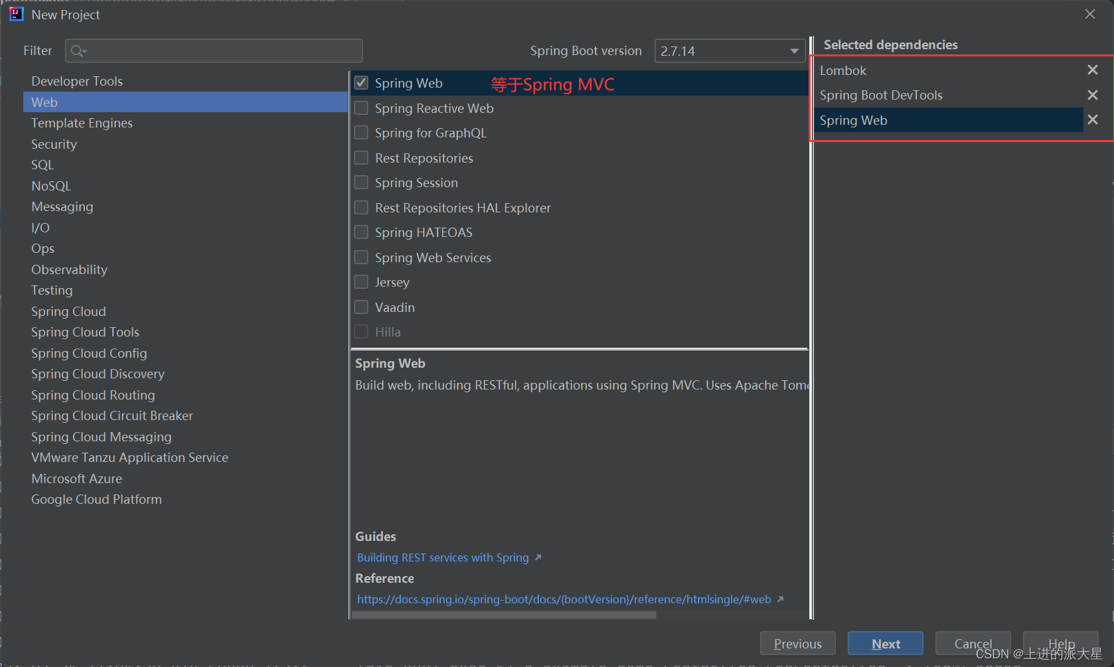This screenshot has height=667, width=1114.
Task: Open the Spring Boot docs reference link
Action: [x=564, y=599]
